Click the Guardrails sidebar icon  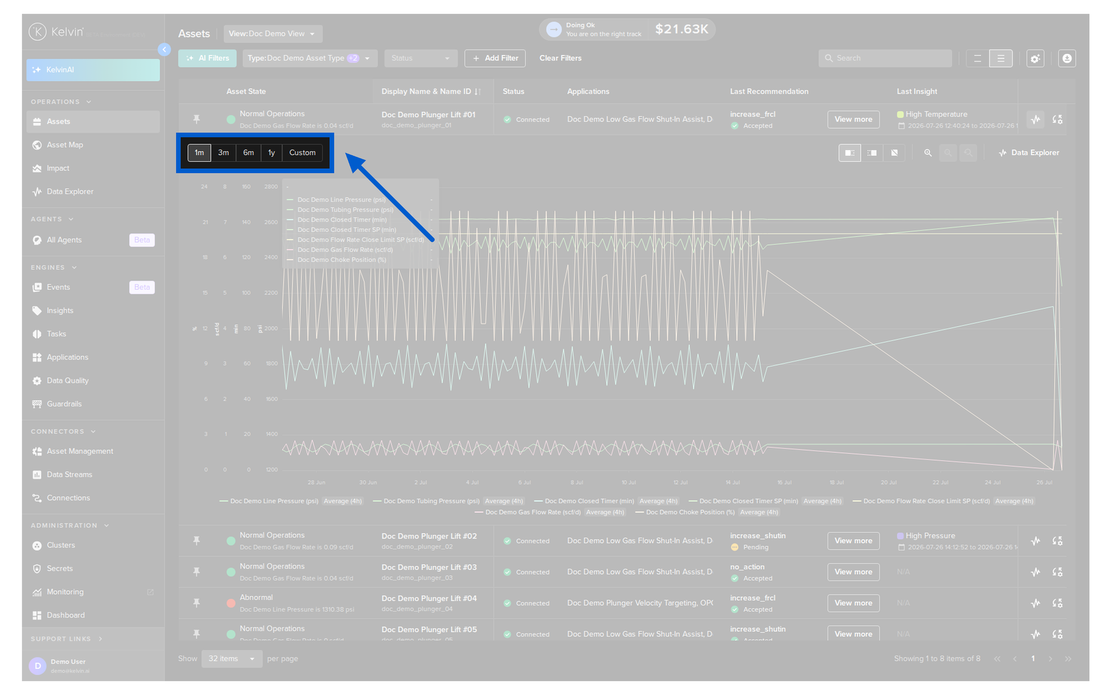pos(37,404)
